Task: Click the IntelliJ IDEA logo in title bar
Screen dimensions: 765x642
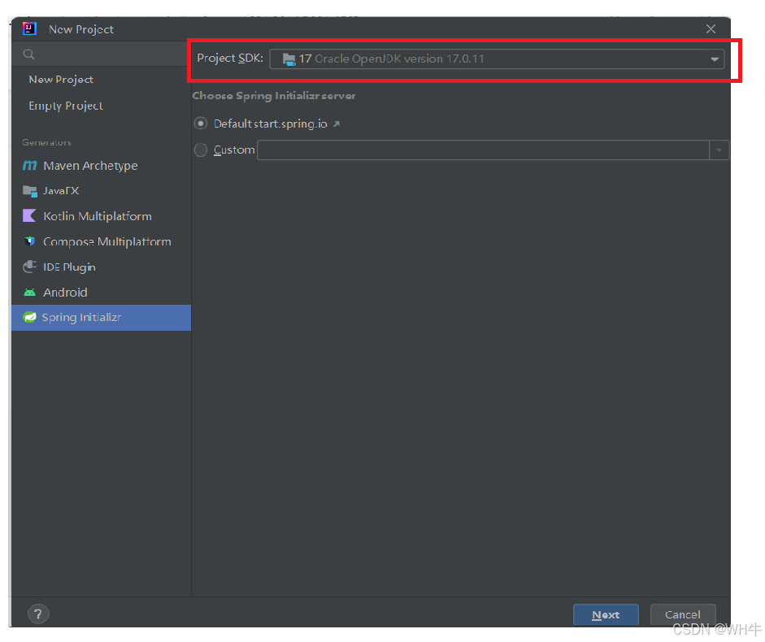Action: pos(29,28)
